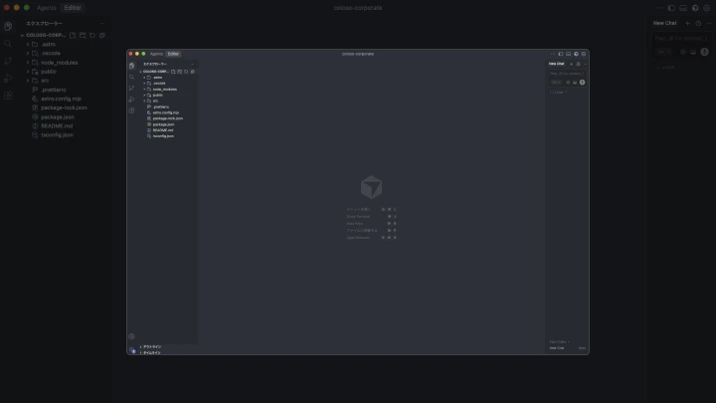Open agent mode dropdown in front window chat input

pos(556,83)
